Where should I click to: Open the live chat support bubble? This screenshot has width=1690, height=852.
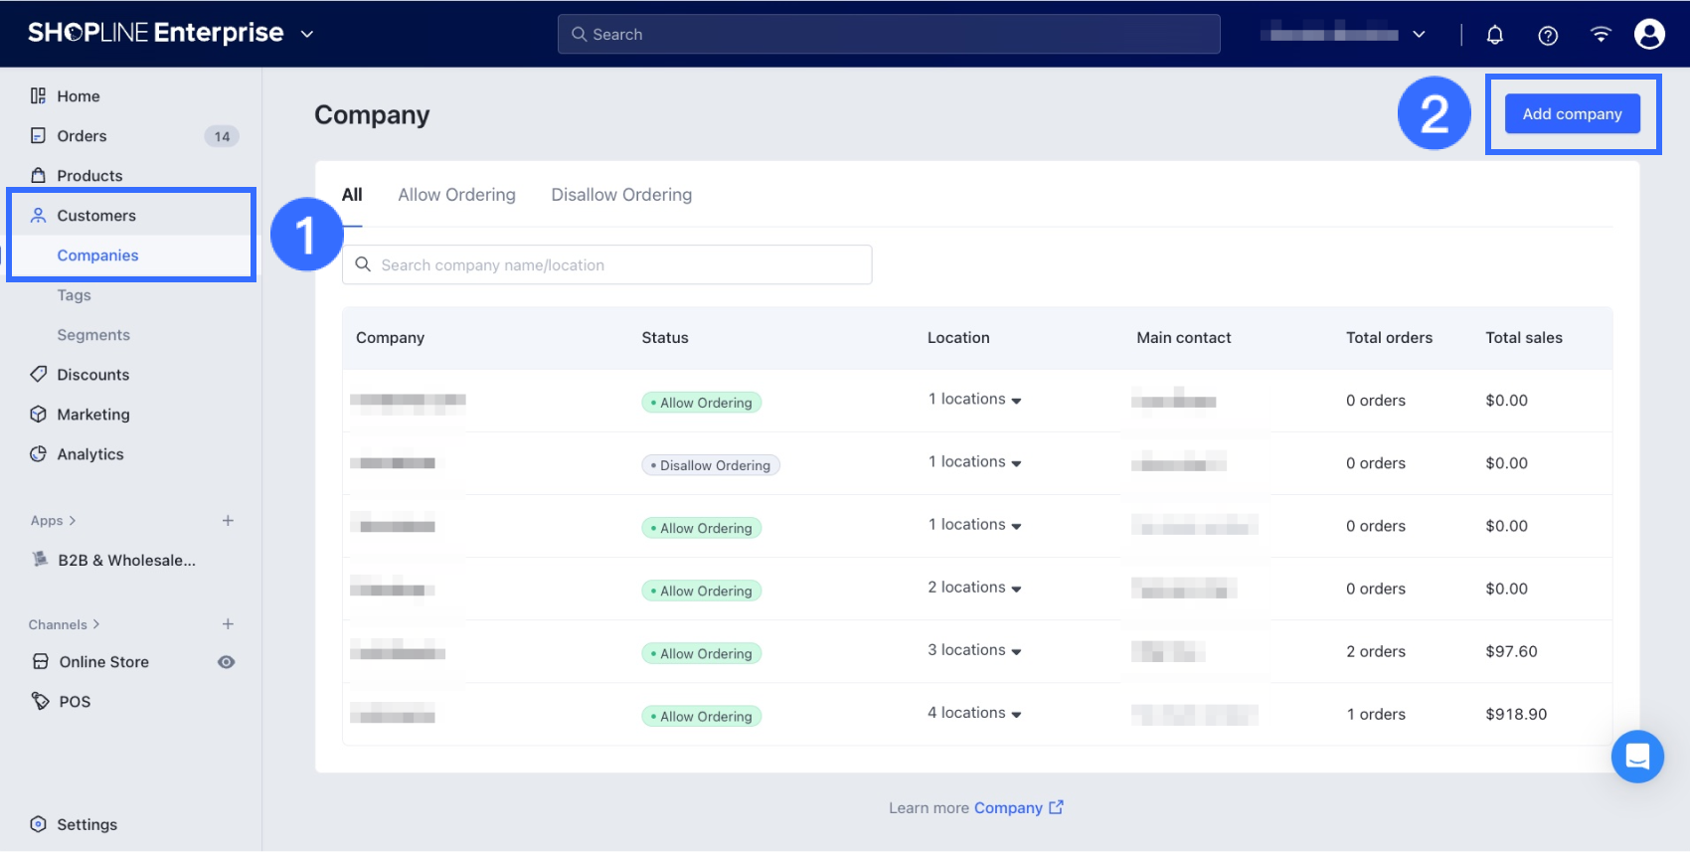pyautogui.click(x=1637, y=757)
